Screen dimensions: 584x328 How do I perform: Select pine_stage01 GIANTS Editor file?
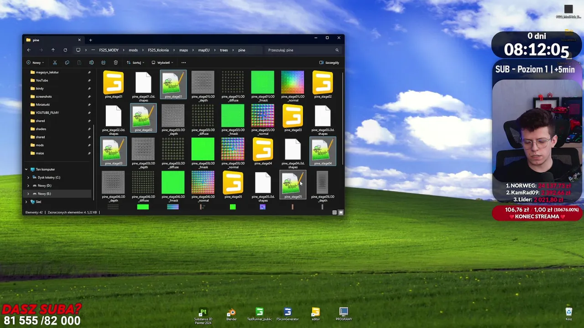point(113,85)
